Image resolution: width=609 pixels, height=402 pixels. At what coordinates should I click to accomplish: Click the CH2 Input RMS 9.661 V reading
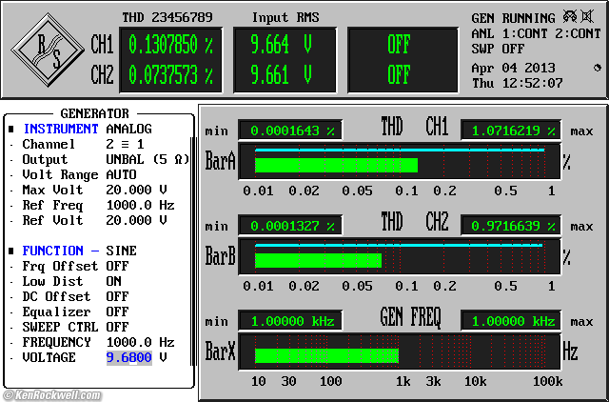click(281, 73)
